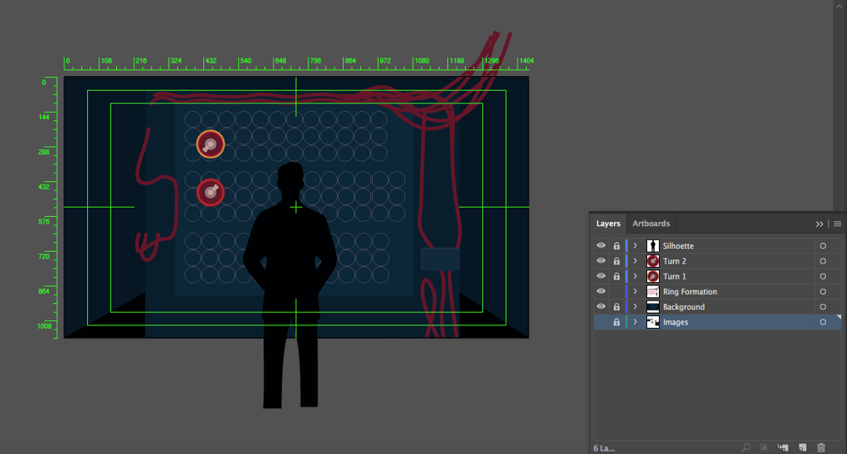Click the Turn 2 layer thumbnail
847x454 pixels.
(652, 261)
